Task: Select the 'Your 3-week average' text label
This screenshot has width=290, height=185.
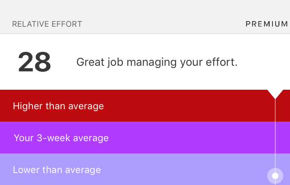Action: point(61,138)
